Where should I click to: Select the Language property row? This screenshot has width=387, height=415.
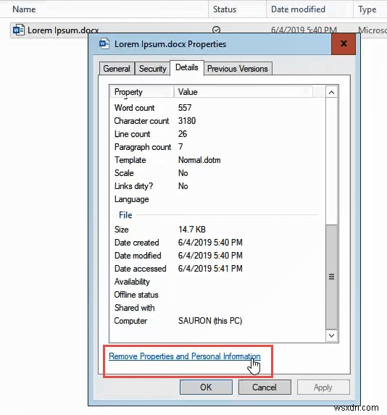217,199
